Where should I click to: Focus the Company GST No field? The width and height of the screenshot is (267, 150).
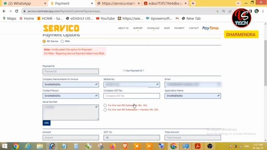(x=132, y=96)
